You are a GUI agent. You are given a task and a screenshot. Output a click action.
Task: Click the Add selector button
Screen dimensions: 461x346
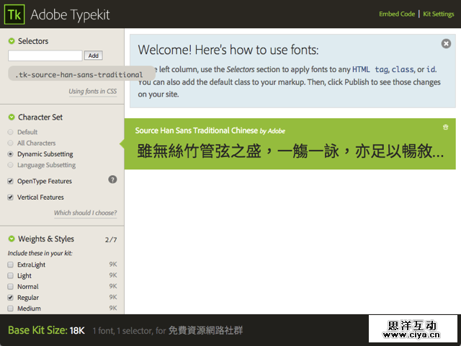[93, 56]
